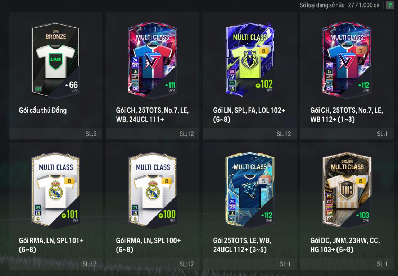Click the Gói 25TOTS, LE, WB, 24UCL 112+ title
398x276 pixels.
point(242,245)
